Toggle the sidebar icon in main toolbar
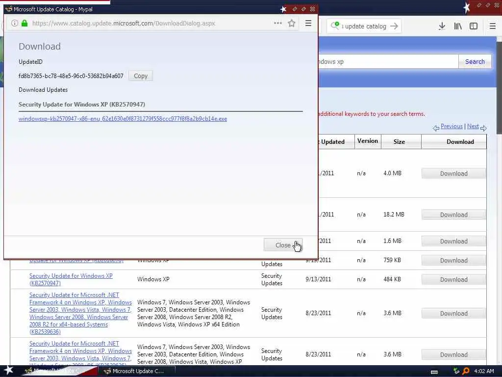The height and width of the screenshot is (377, 502). [x=474, y=27]
